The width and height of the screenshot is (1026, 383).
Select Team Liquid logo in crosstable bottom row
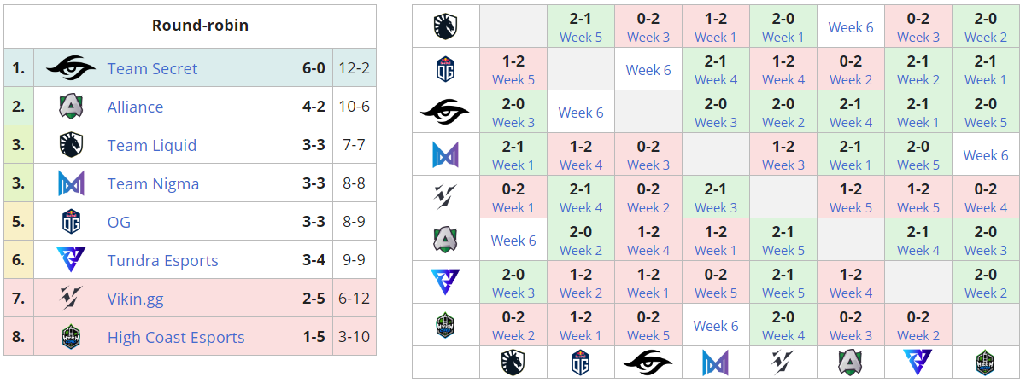pos(513,363)
